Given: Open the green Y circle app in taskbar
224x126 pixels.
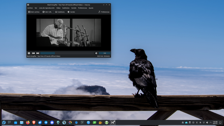Looking at the screenshot, I should (x=106, y=122).
